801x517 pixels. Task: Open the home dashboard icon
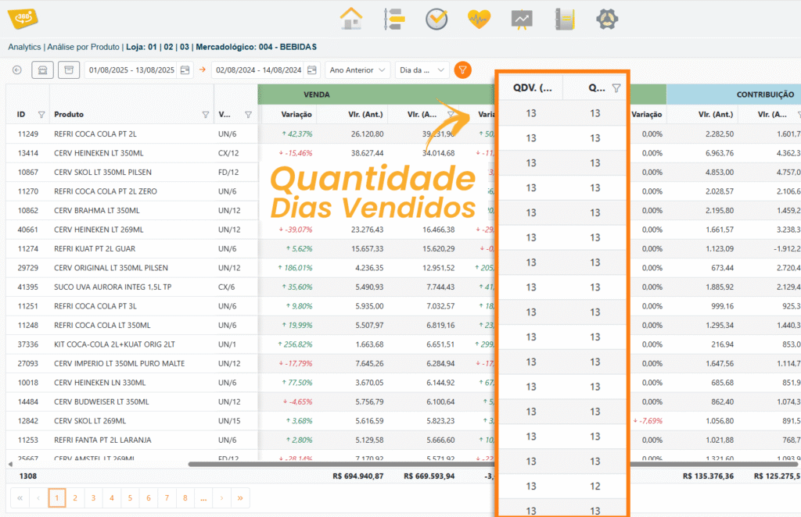[x=351, y=20]
